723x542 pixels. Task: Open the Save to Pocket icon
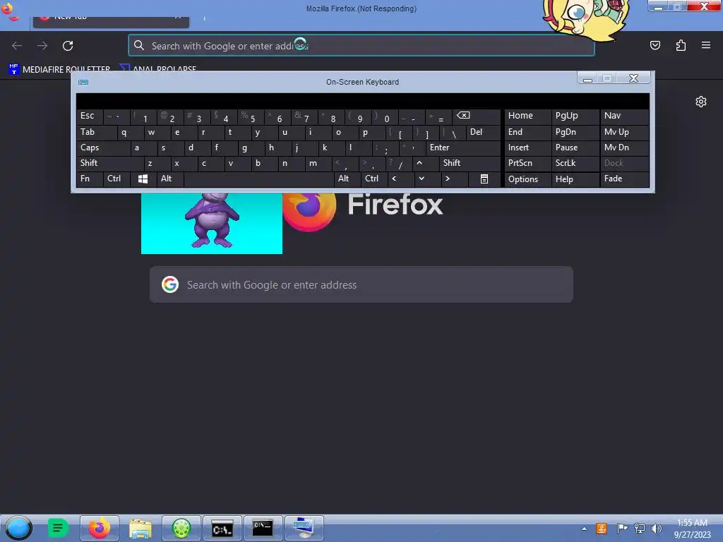655,45
